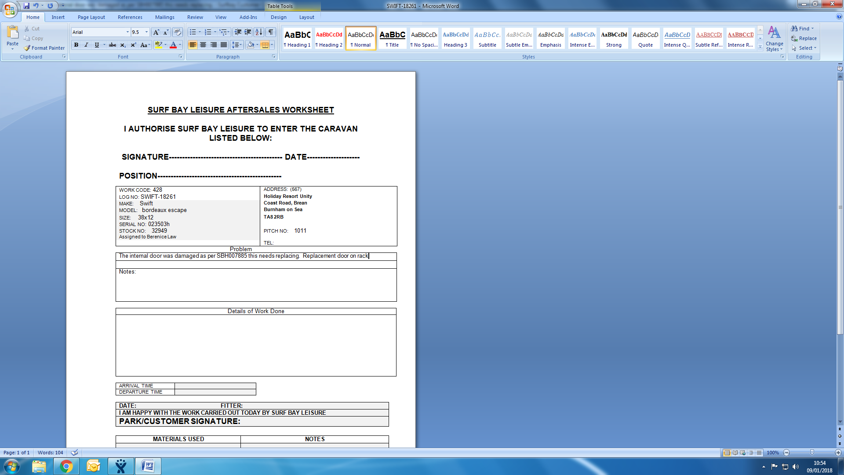
Task: Center align the paragraph text
Action: [x=203, y=45]
